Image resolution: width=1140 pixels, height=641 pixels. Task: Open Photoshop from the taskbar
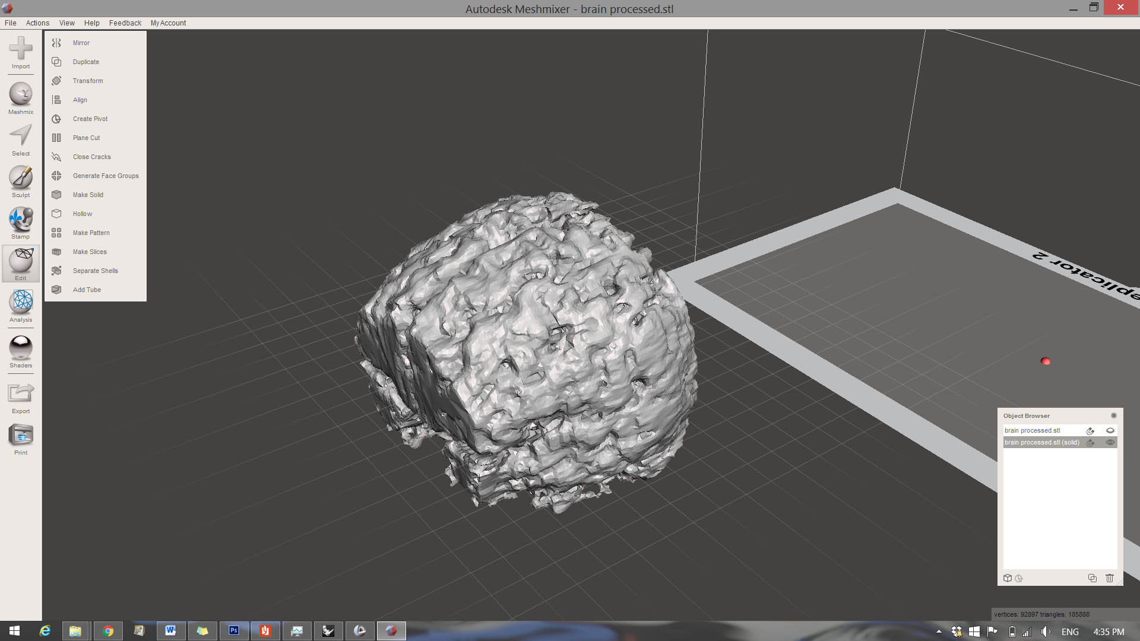tap(234, 631)
